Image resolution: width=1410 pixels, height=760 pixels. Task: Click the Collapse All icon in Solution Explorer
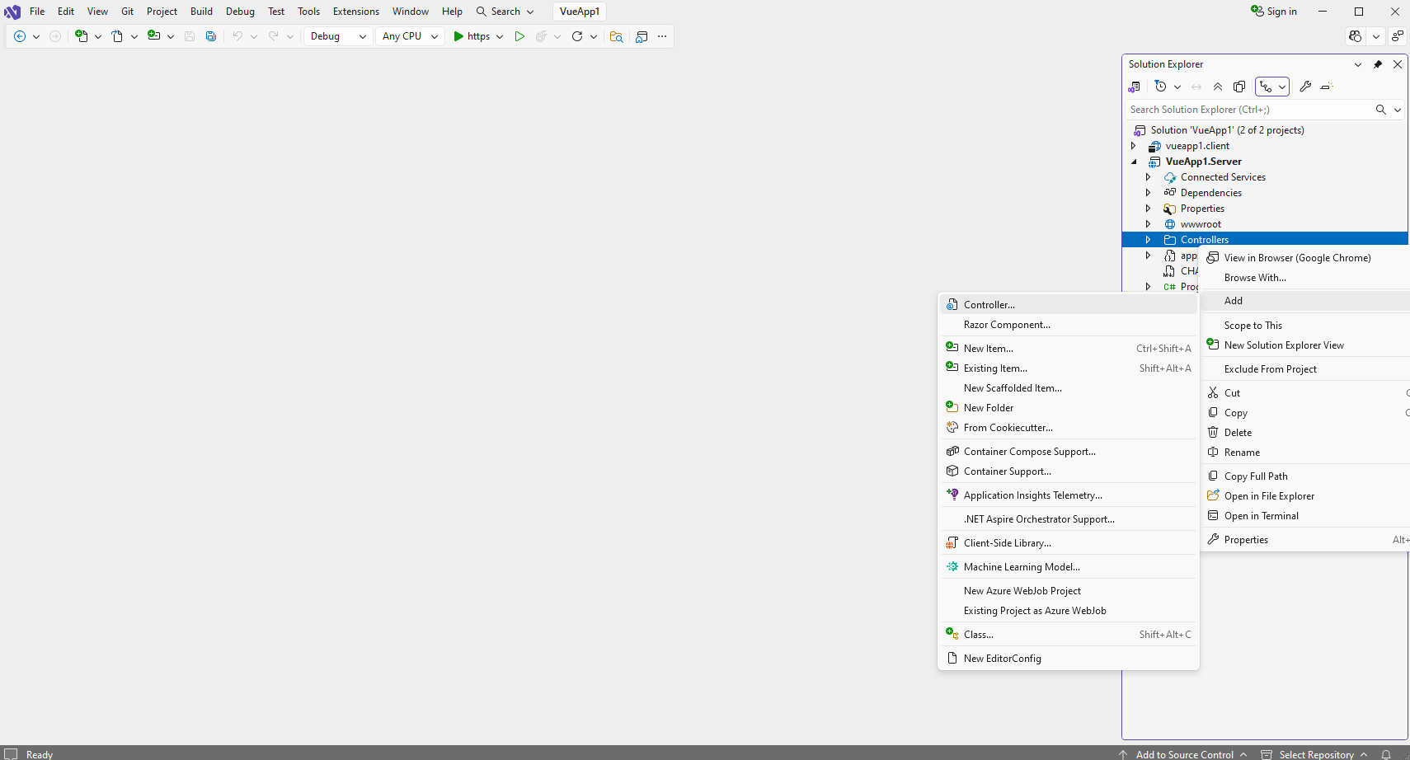coord(1218,87)
